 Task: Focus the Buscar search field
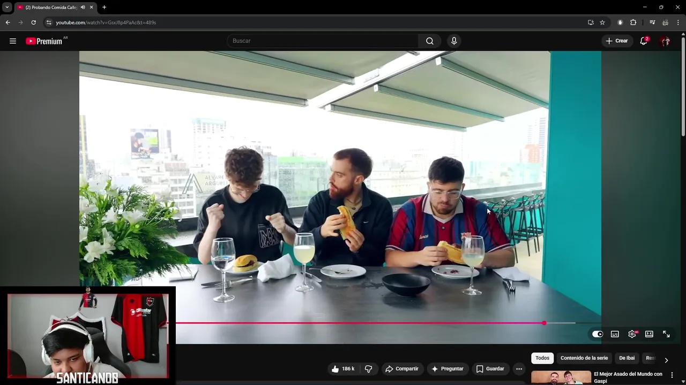point(323,41)
